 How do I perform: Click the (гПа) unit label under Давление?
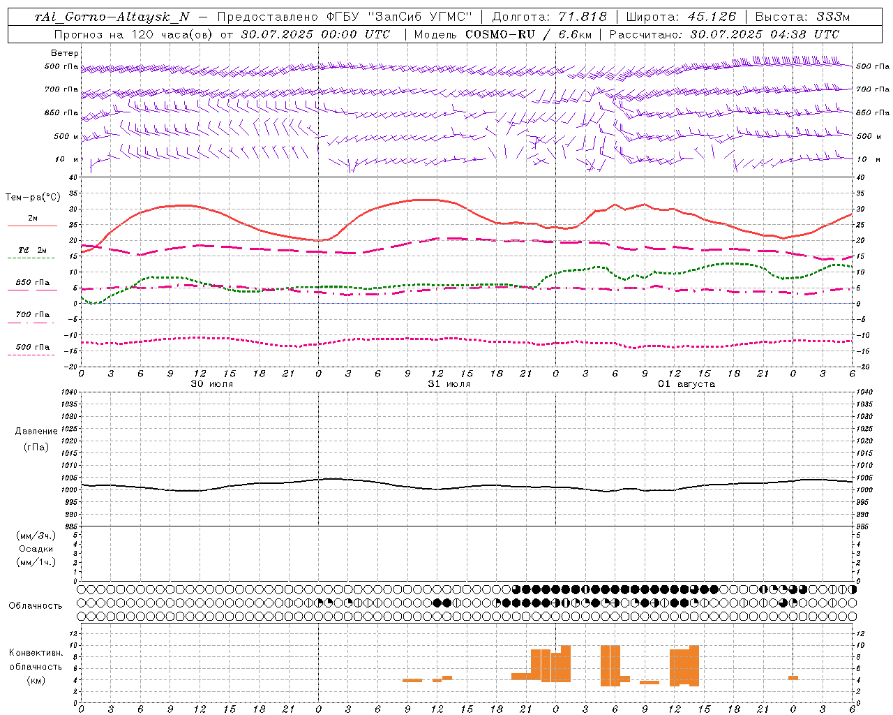coord(36,447)
